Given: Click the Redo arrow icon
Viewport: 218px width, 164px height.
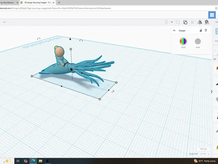Looking at the screenshot, I should pyautogui.click(x=4, y=22).
